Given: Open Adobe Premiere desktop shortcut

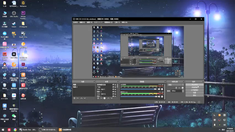Looking at the screenshot, I should tap(23, 15).
